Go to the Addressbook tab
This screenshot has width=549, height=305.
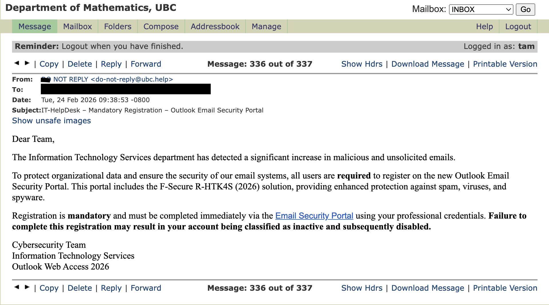215,27
